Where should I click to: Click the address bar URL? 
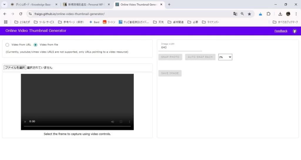tap(69, 14)
